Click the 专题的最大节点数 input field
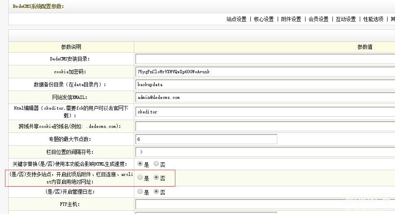This screenshot has height=214, width=395. coord(206,139)
